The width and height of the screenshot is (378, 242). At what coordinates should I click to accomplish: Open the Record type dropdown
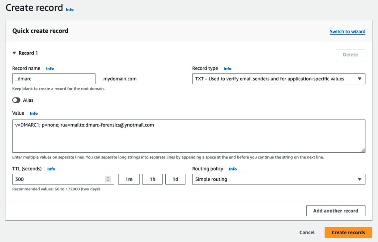pos(278,79)
